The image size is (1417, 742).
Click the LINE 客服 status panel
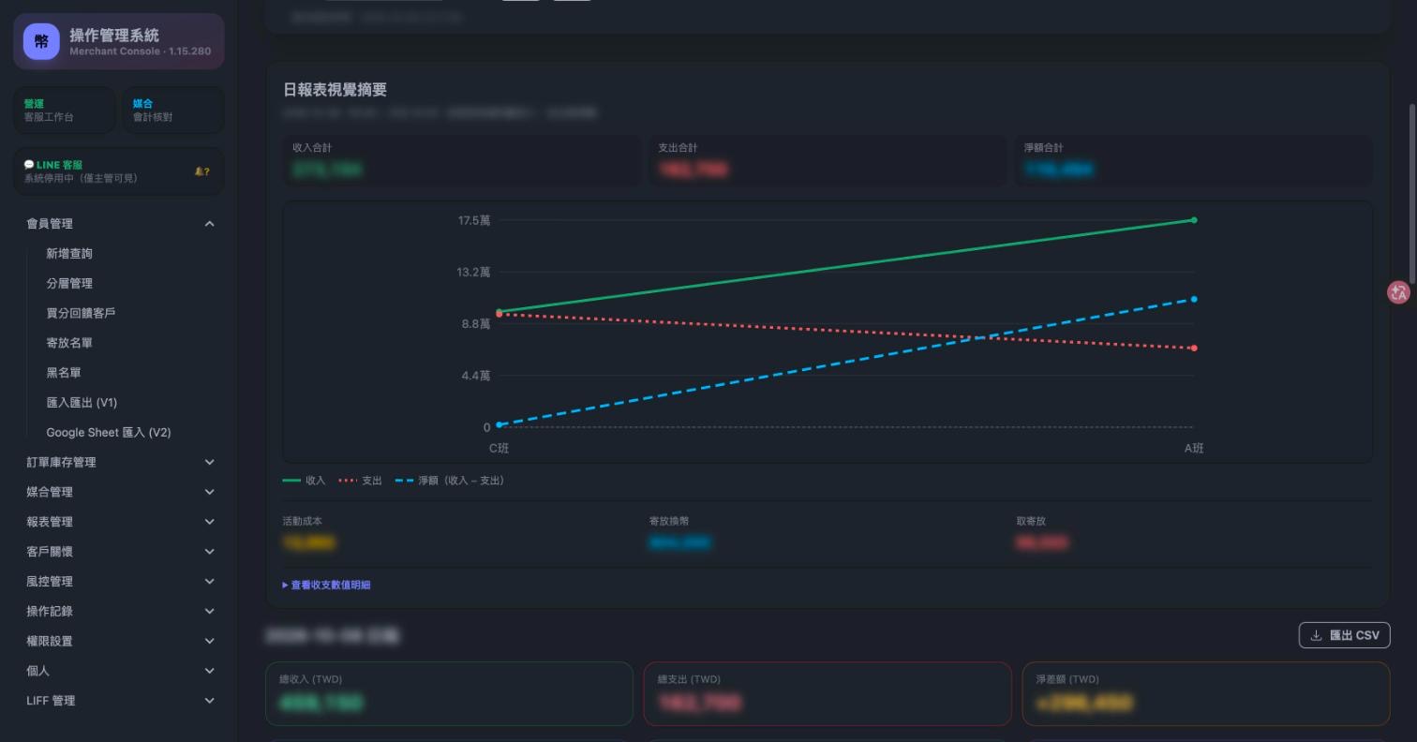(119, 171)
